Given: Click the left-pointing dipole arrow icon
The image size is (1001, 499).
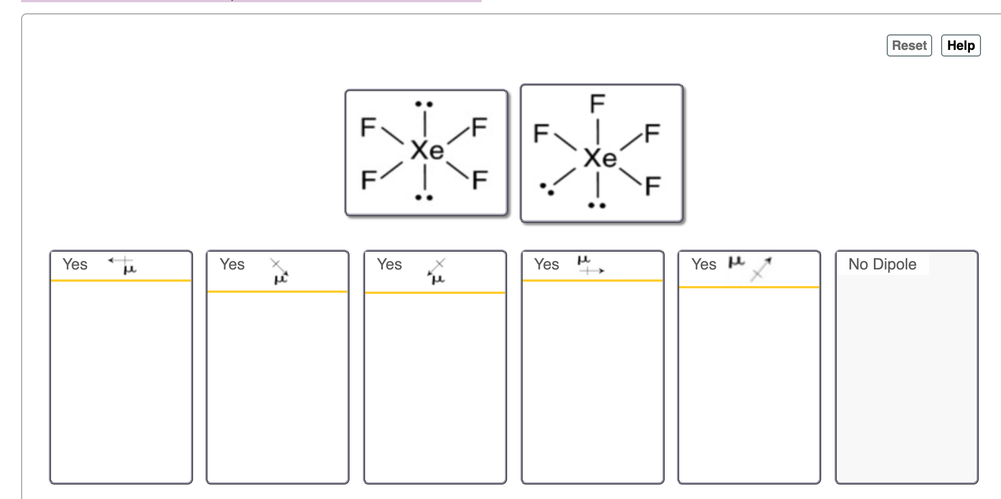Looking at the screenshot, I should tap(120, 261).
